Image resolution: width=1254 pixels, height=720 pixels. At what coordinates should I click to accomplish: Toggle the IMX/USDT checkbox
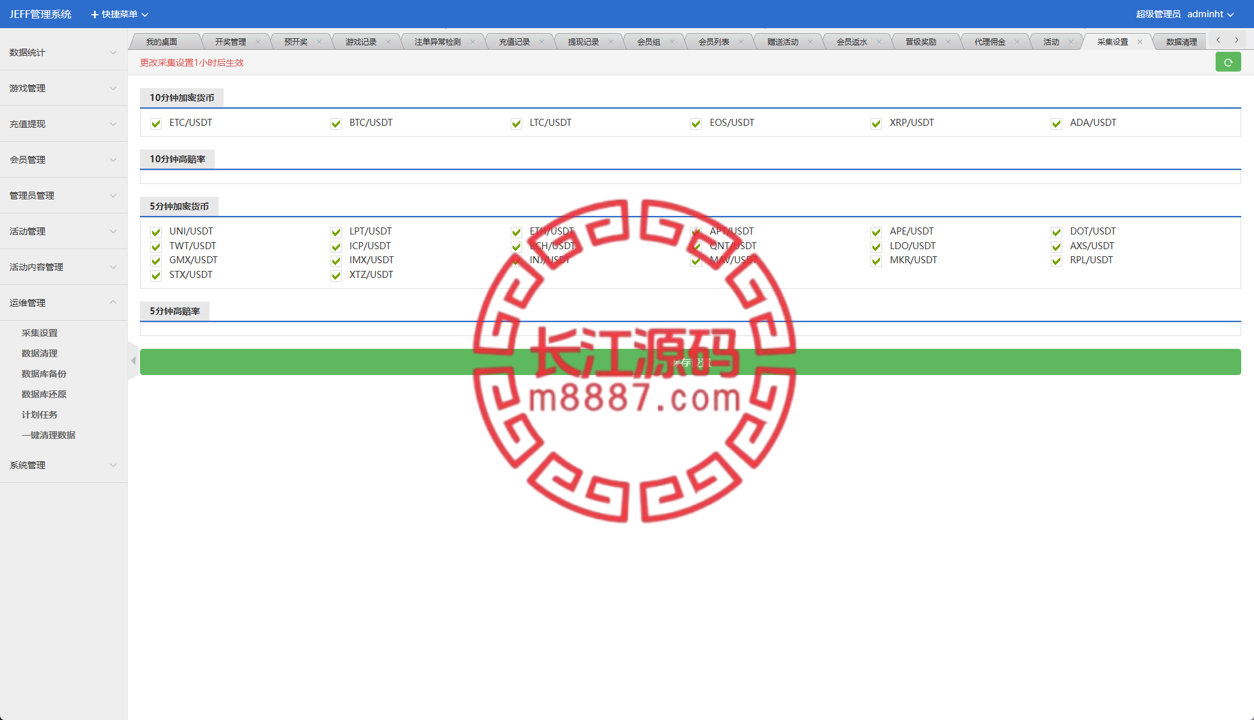336,261
